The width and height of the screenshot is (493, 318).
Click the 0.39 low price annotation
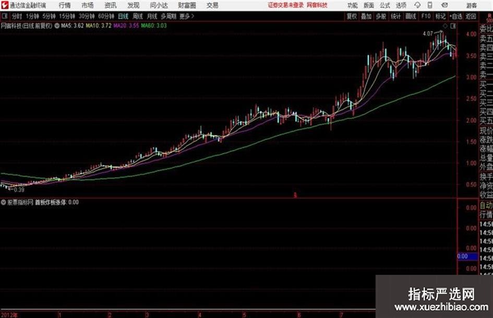point(19,190)
